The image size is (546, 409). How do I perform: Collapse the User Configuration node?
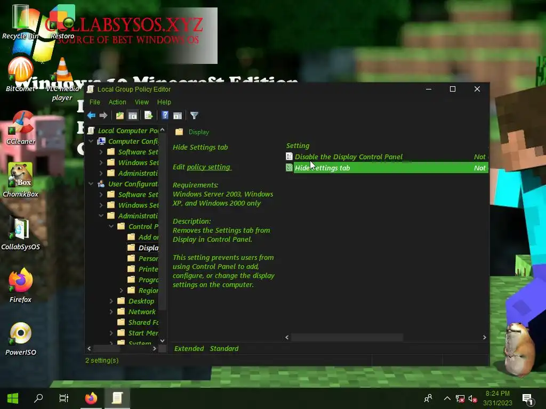(91, 184)
